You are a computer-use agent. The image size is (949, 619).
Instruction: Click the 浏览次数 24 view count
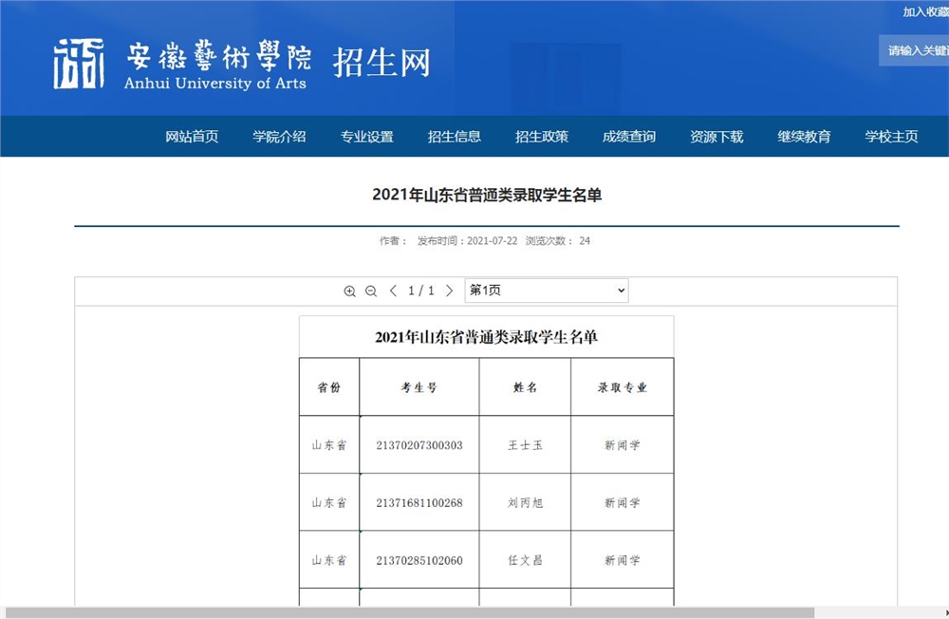[x=557, y=240]
